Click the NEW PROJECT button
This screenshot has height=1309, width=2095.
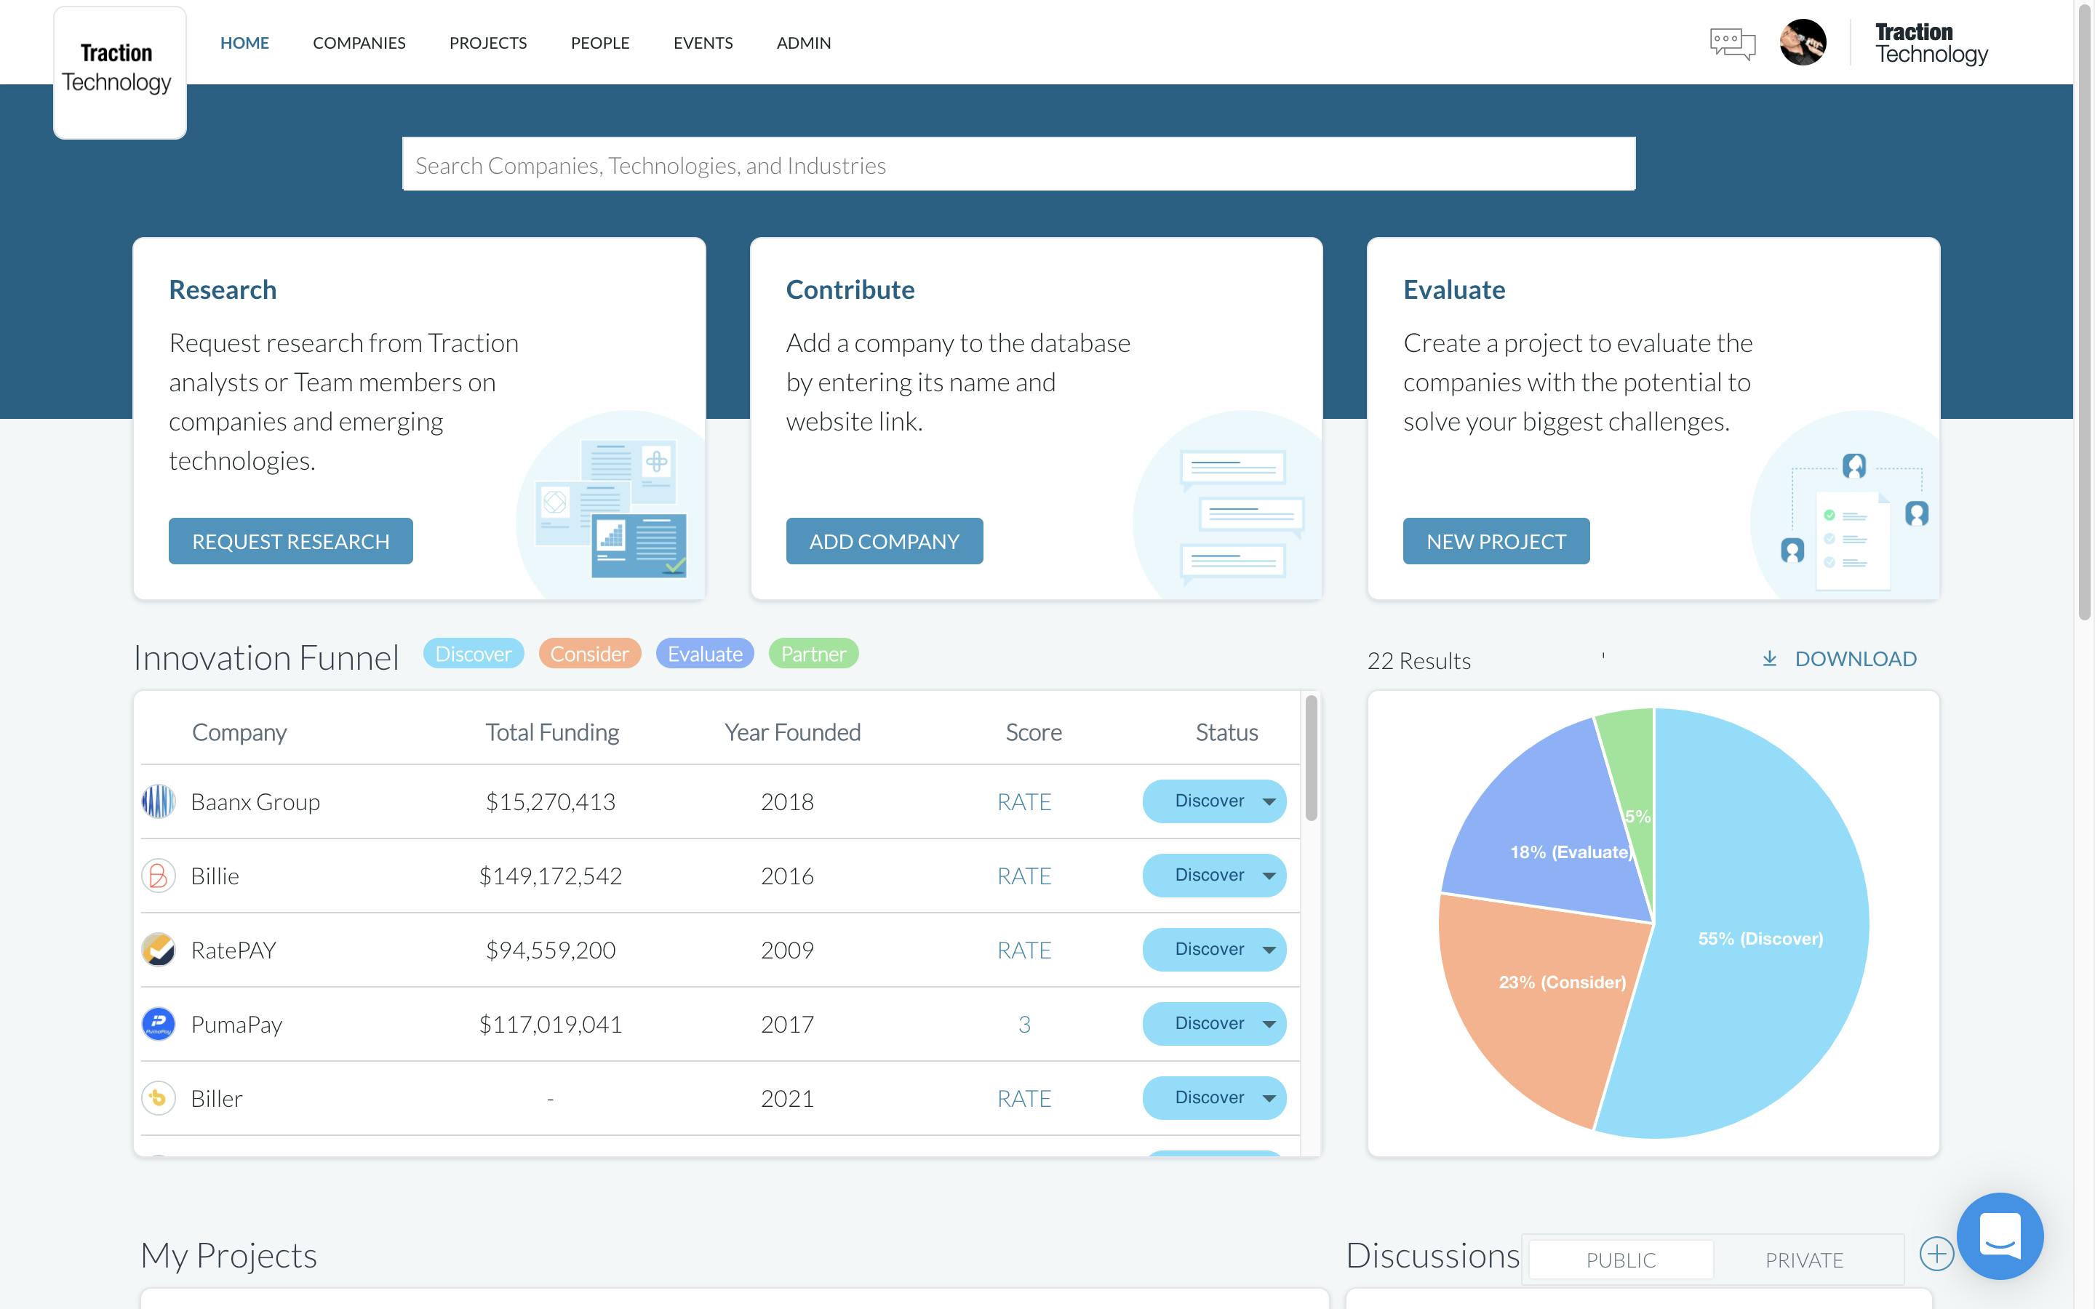1496,540
